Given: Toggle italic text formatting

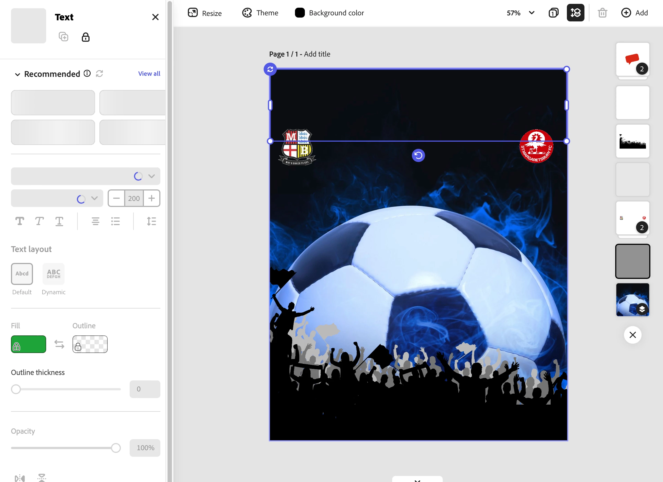Looking at the screenshot, I should click(x=39, y=221).
